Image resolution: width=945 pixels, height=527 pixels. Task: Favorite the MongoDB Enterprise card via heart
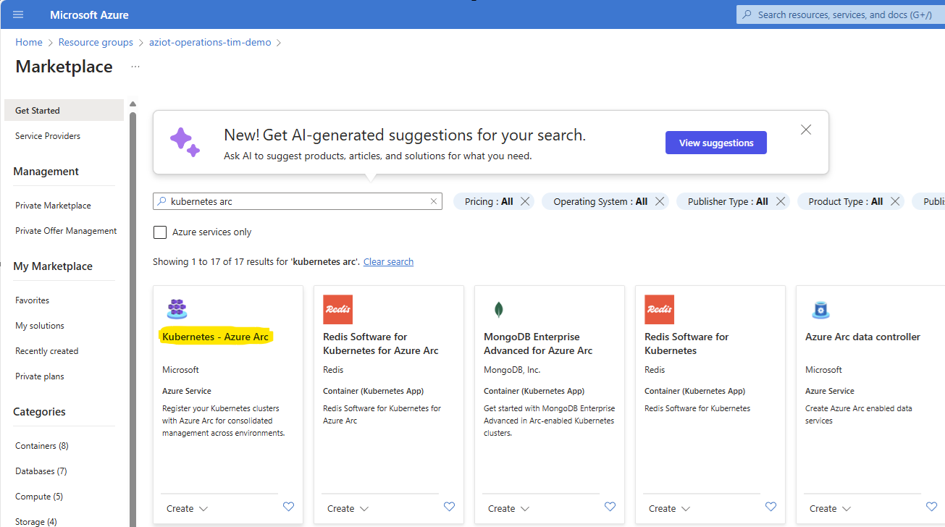(610, 507)
